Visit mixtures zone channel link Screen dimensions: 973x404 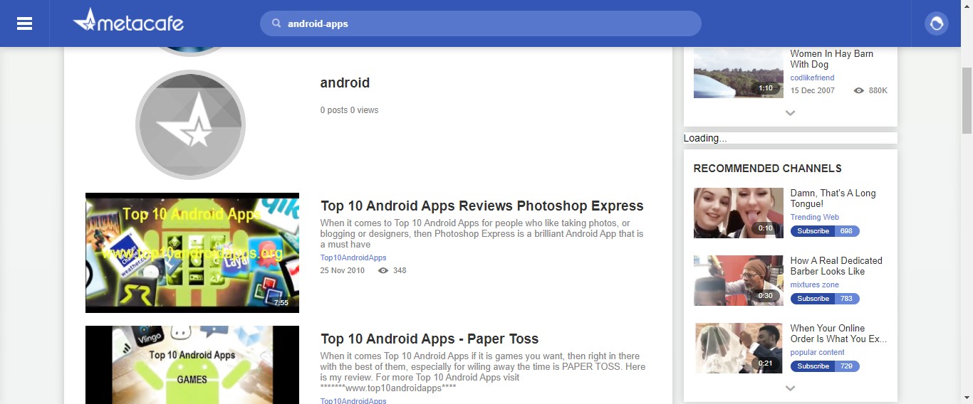pyautogui.click(x=815, y=285)
